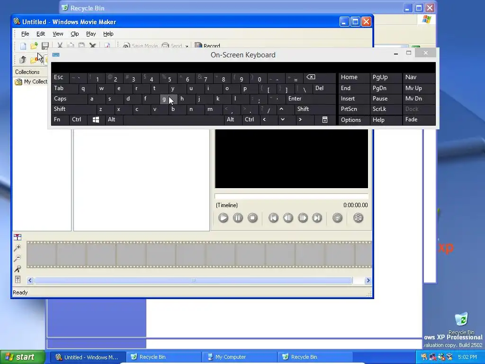Switch to My Computer in taskbar
485x364 pixels.
[x=238, y=357]
